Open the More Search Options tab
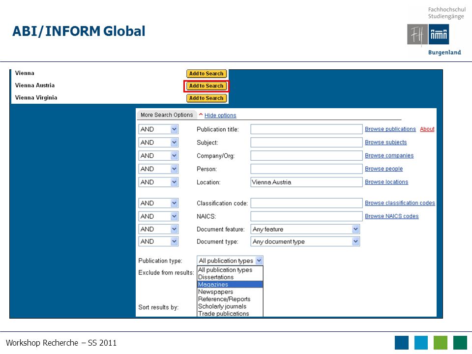472x354 pixels. point(167,115)
